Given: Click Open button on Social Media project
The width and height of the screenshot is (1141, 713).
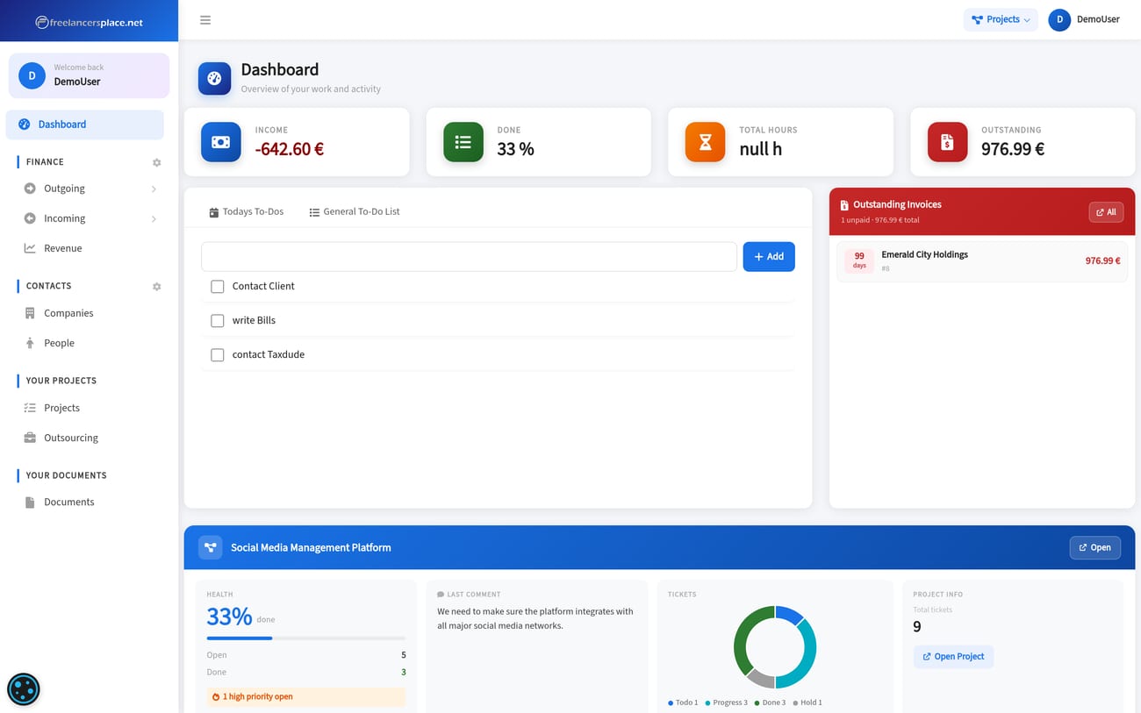Looking at the screenshot, I should tap(1094, 547).
